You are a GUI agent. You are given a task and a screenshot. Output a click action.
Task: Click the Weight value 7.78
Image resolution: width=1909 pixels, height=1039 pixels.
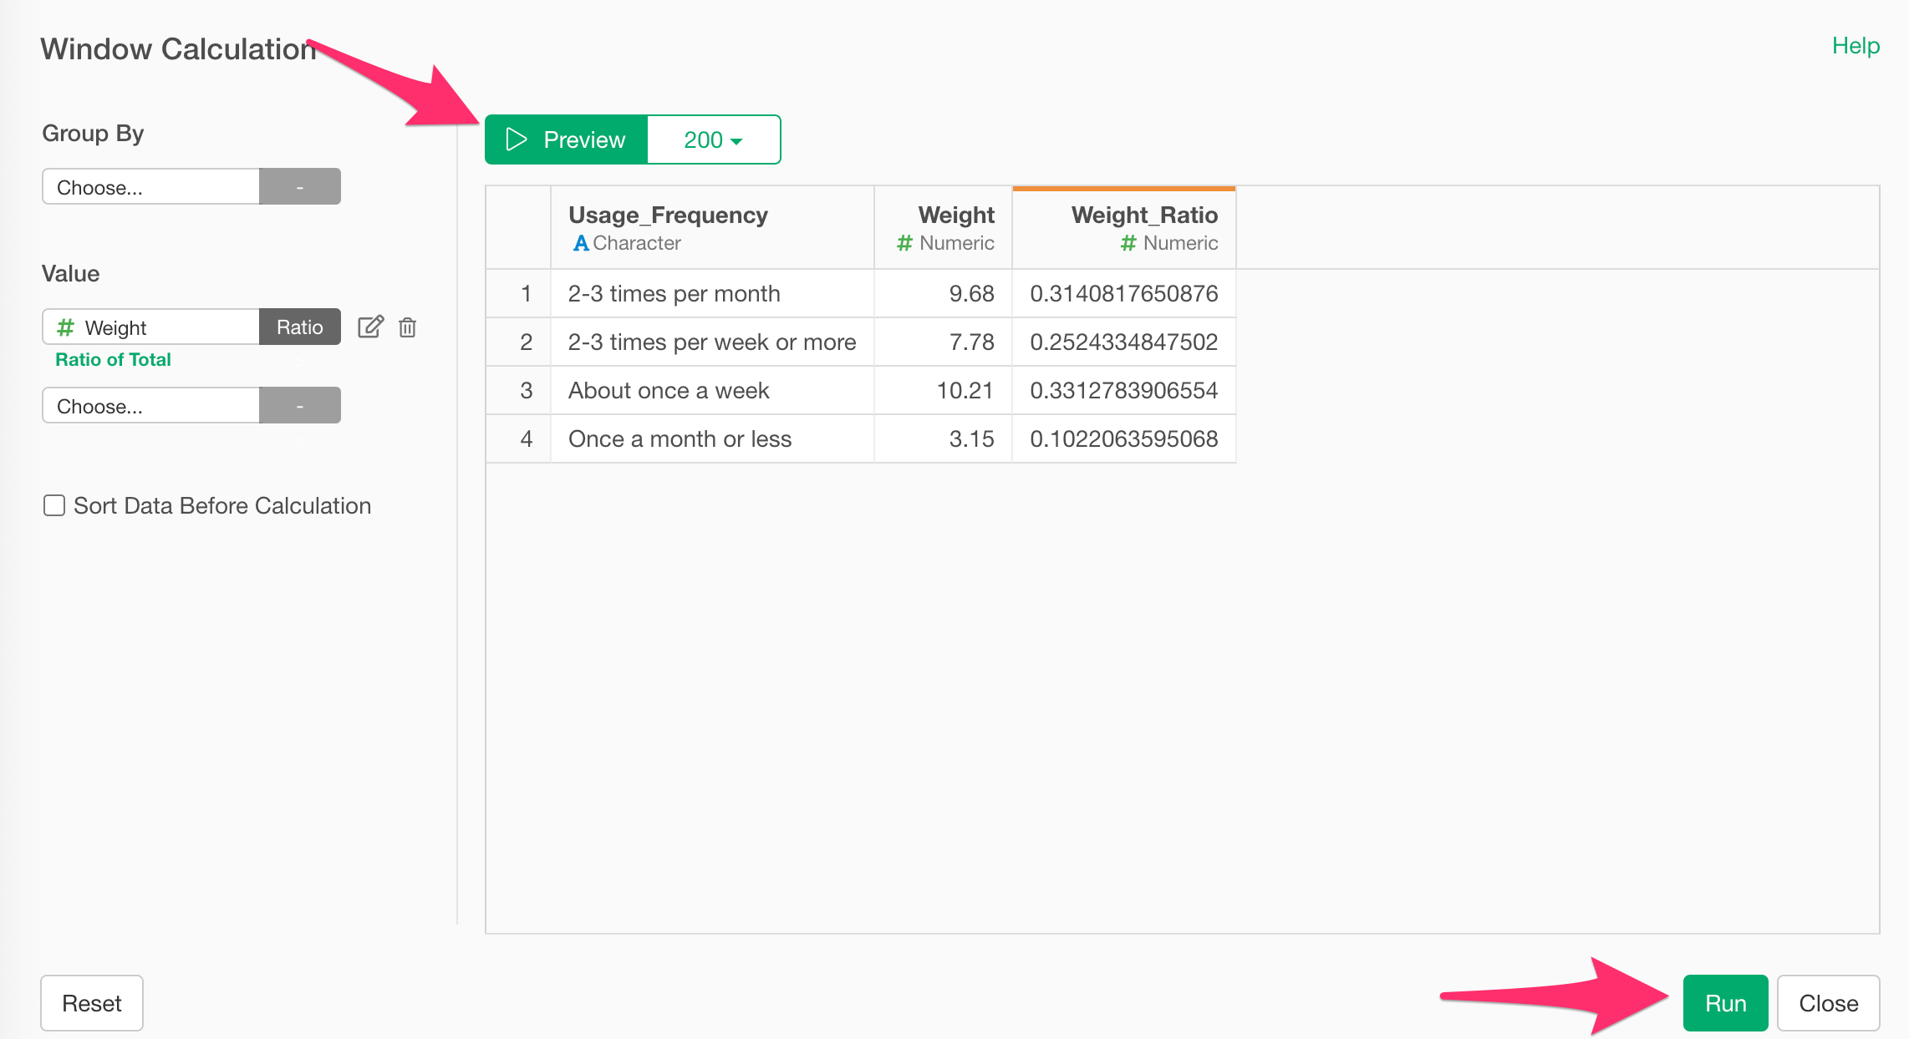943,342
